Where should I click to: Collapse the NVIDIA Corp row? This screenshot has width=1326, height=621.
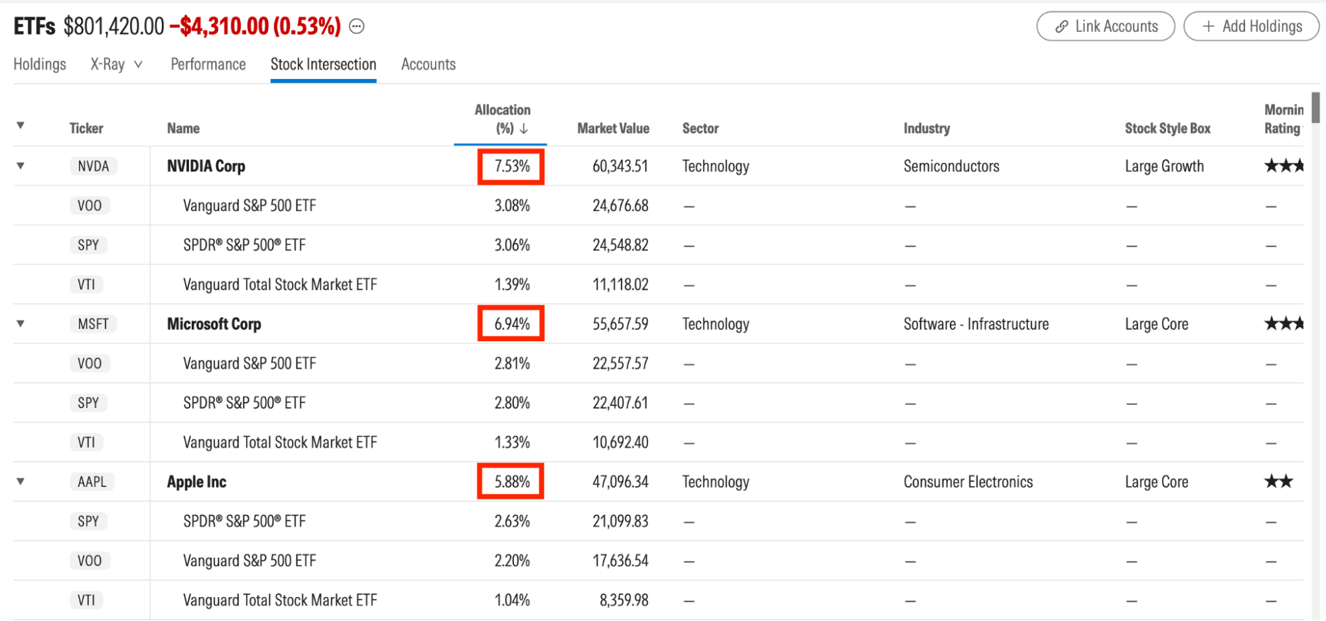(x=21, y=166)
